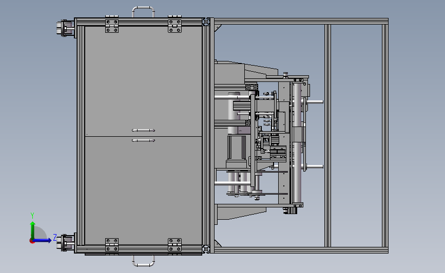
Task: Select the lower-left caster wheel
Action: tap(65, 243)
